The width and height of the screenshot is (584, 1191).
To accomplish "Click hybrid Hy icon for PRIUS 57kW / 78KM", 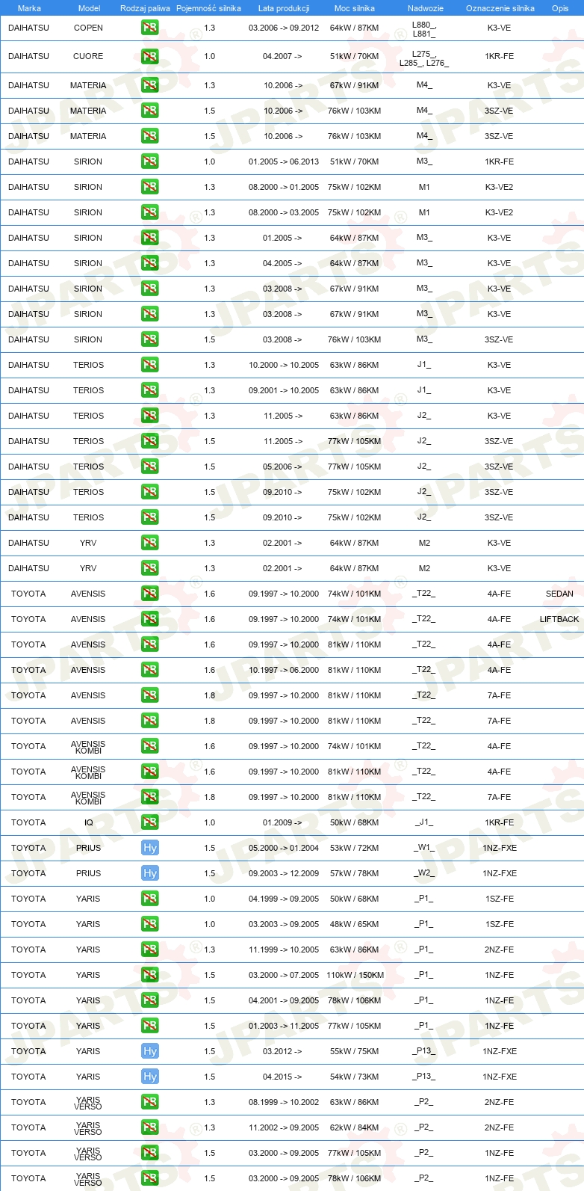I will click(150, 873).
